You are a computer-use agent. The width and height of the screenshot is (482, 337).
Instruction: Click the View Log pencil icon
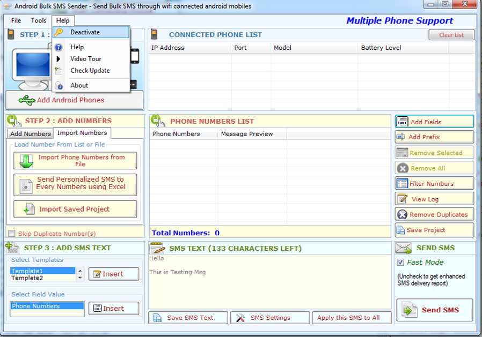click(x=402, y=199)
